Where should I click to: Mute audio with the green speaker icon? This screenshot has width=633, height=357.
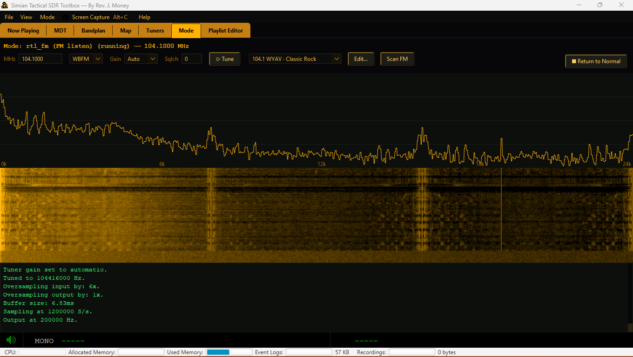tap(11, 340)
